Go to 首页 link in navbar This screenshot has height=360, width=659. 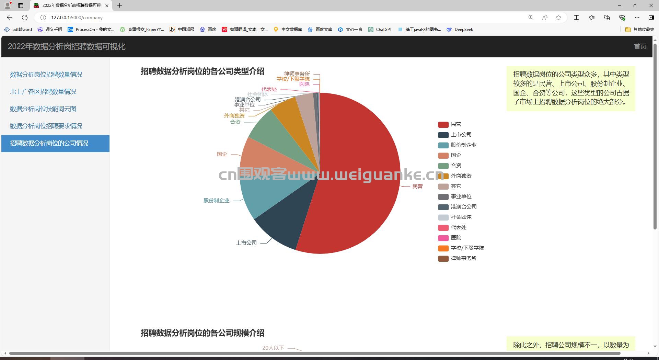(640, 46)
